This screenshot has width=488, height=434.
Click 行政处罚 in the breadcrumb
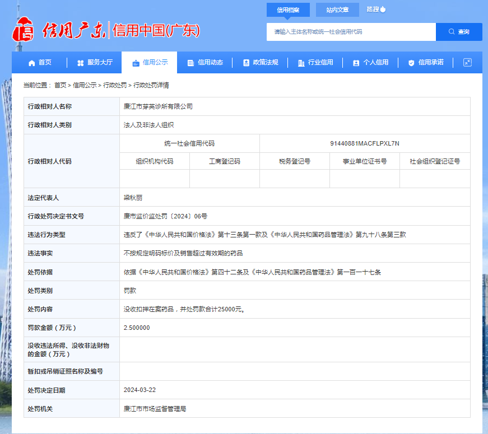pyautogui.click(x=115, y=85)
